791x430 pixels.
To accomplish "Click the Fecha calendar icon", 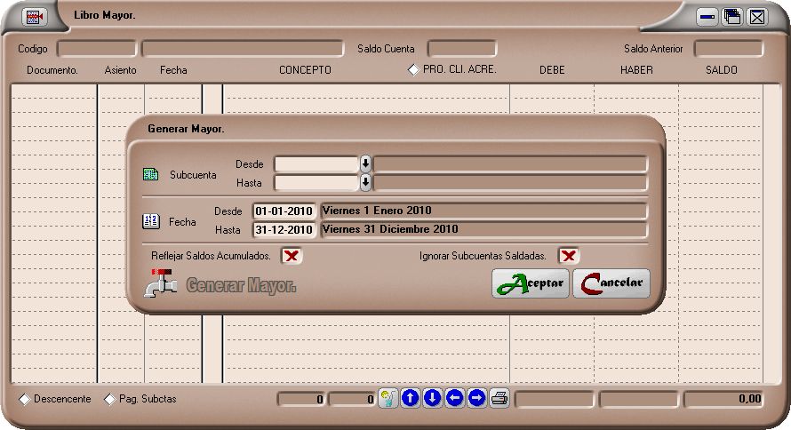I will coord(151,221).
